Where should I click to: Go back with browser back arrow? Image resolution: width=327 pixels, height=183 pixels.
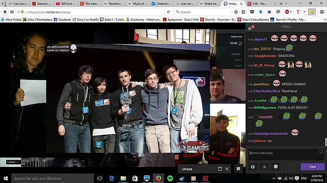tap(5, 12)
